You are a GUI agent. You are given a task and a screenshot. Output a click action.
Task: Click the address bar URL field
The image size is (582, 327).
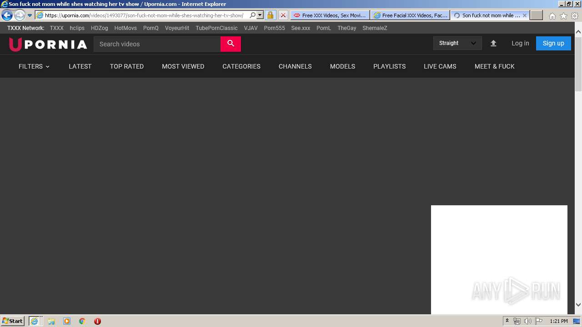coord(145,15)
